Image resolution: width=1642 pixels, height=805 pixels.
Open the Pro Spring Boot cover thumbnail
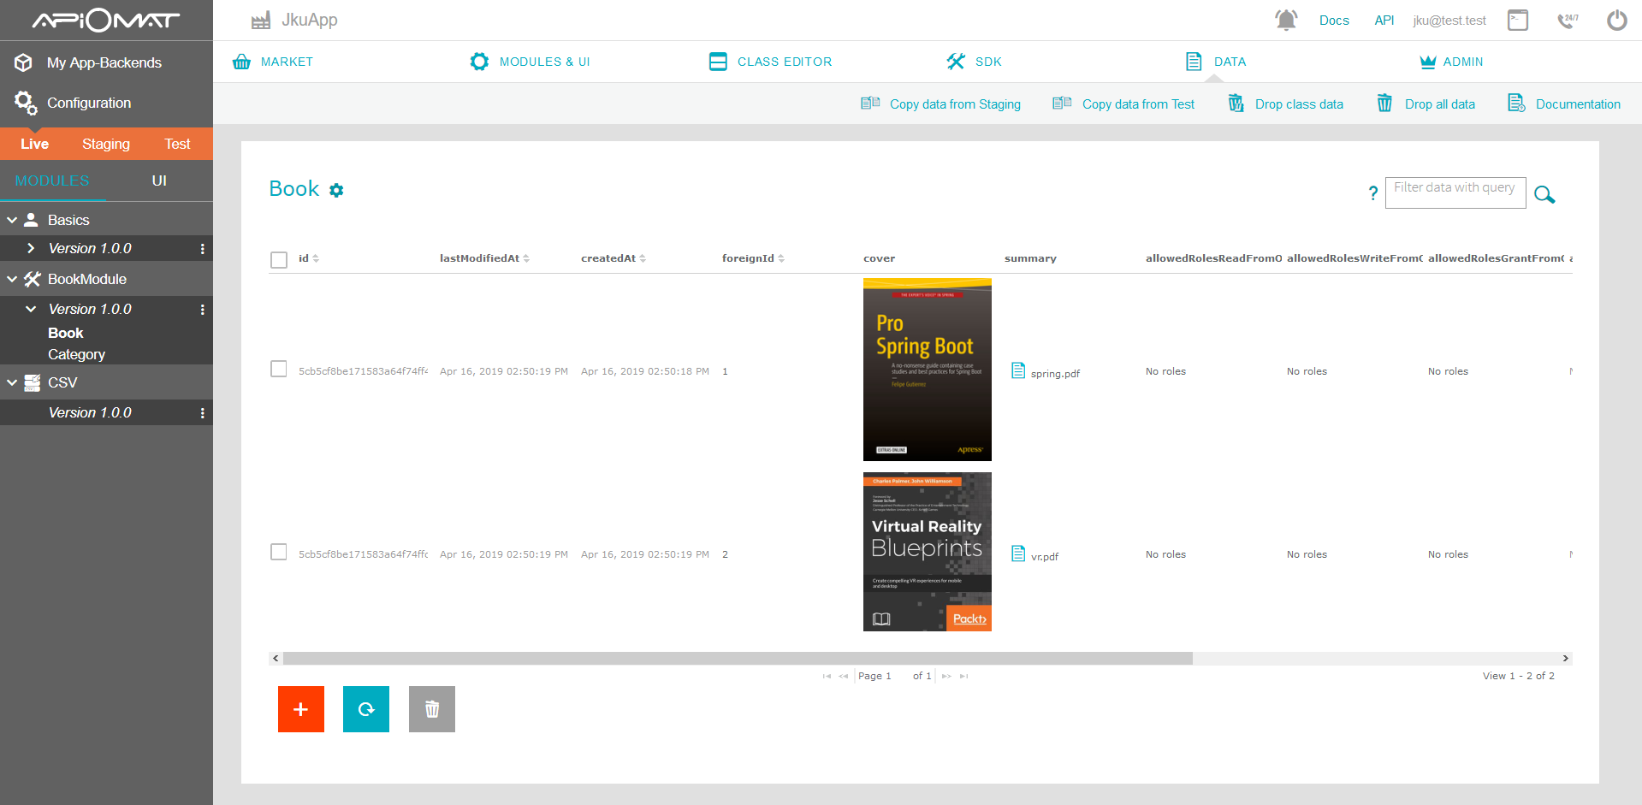(x=928, y=370)
